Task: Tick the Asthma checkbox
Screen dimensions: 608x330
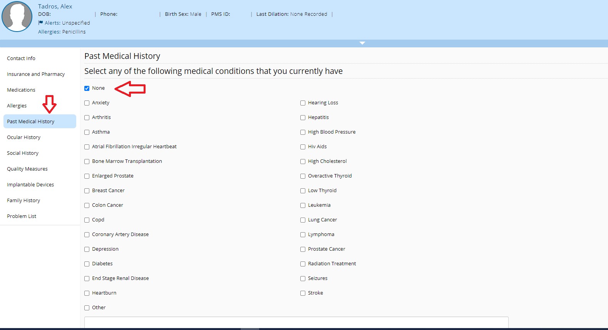Action: (x=87, y=132)
